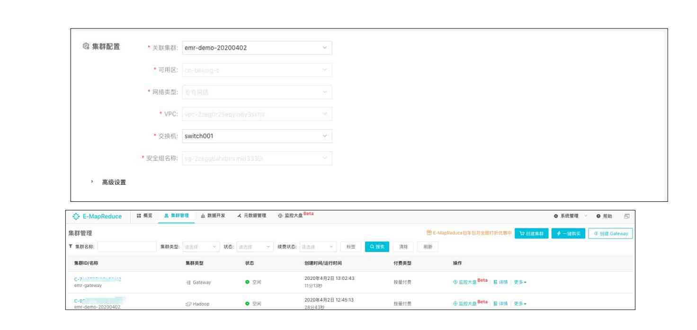Screen dimensions: 697x330
Task: Open the 交换机 dropdown showing switch001
Action: pos(257,136)
